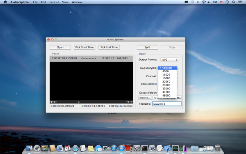Launch Safari compass icon in dock
The image size is (246, 154).
tap(75, 148)
